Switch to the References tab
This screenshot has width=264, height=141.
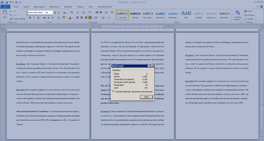click(x=54, y=7)
